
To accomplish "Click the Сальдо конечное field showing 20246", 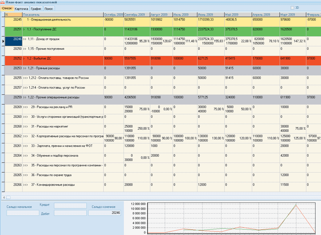I will (x=104, y=213).
